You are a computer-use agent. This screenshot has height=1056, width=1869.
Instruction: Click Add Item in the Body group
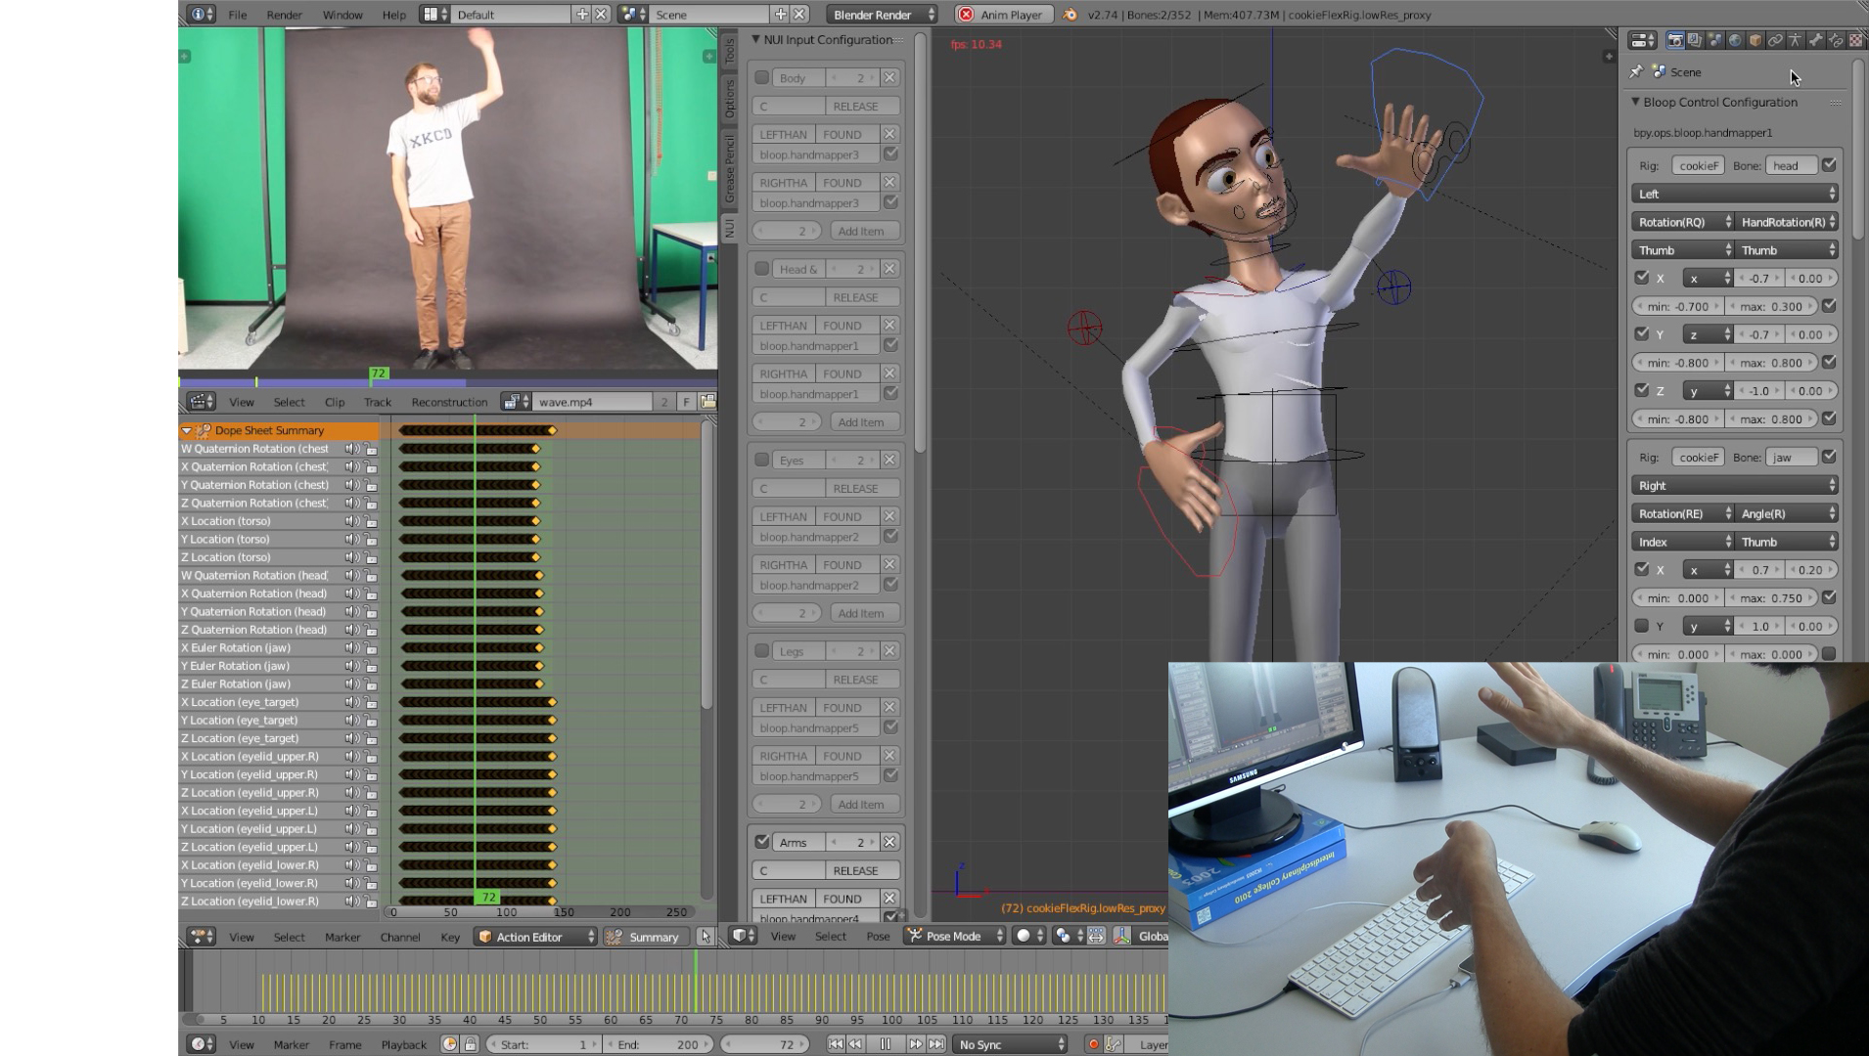click(x=860, y=231)
